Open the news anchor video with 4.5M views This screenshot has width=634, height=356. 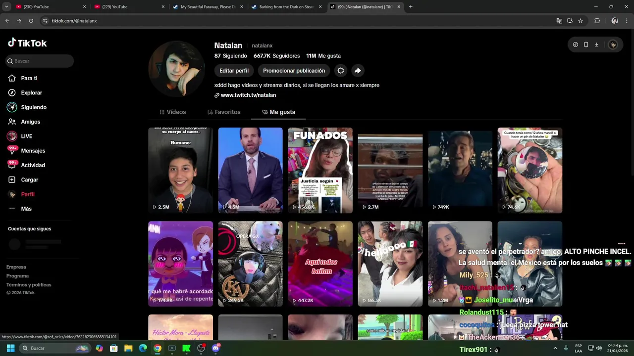pyautogui.click(x=250, y=171)
